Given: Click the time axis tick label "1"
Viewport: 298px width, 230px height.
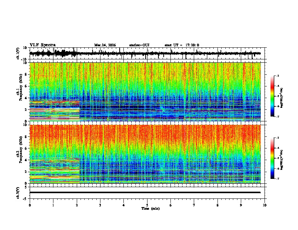Looking at the screenshot, I should coord(53,205).
